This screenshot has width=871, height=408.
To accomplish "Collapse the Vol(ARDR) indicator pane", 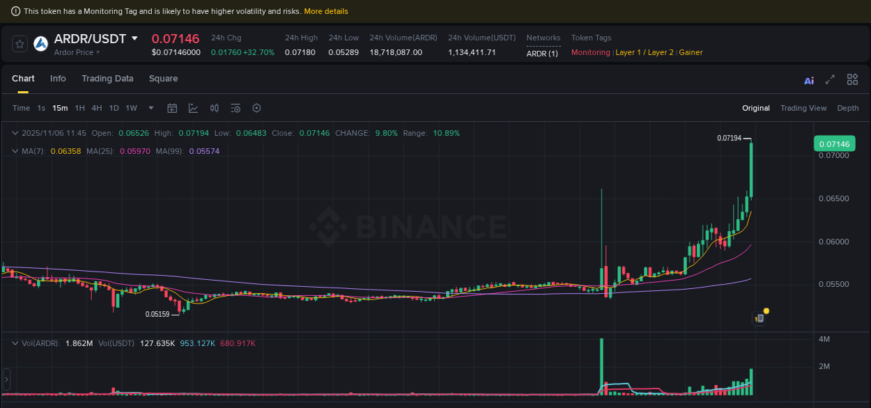I will click(14, 343).
